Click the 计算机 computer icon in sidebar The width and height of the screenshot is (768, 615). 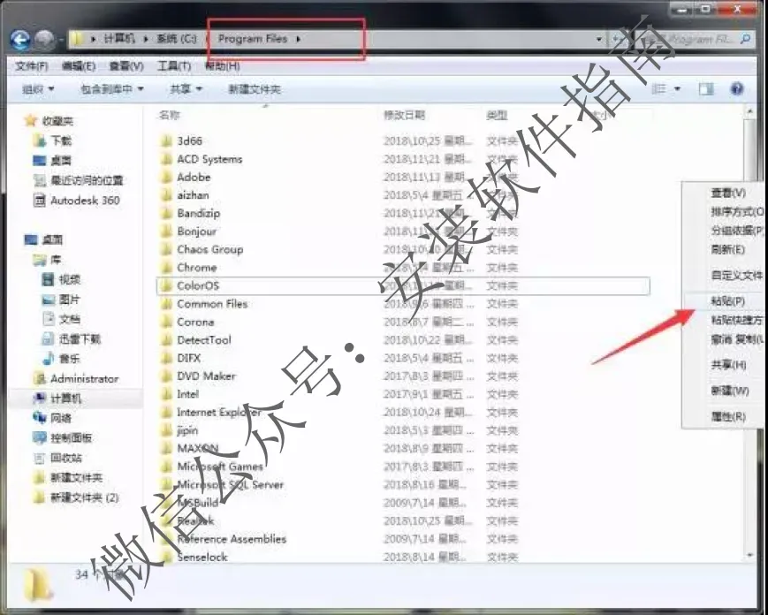tap(40, 399)
